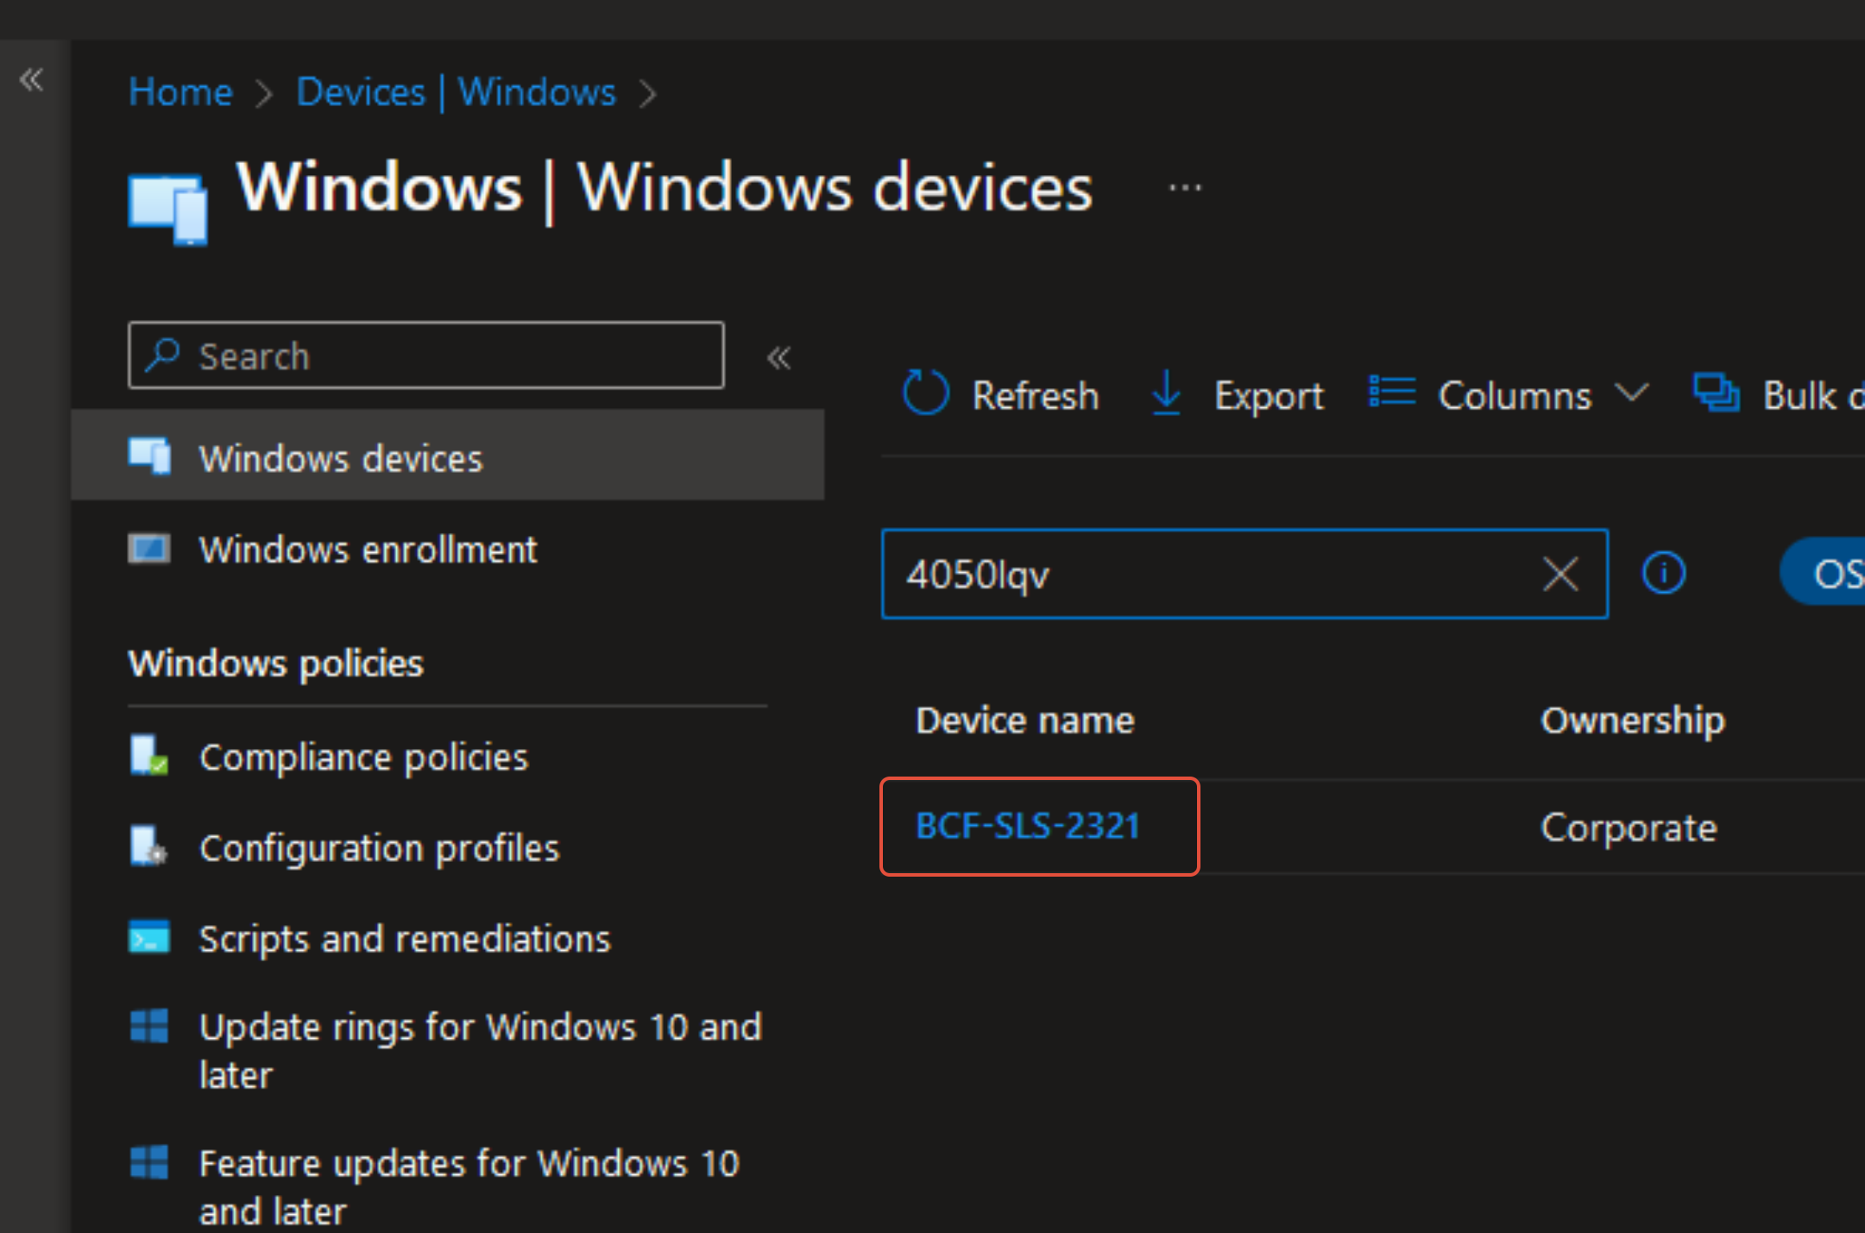Click the Refresh icon in toolbar
This screenshot has height=1233, width=1865.
tap(925, 393)
